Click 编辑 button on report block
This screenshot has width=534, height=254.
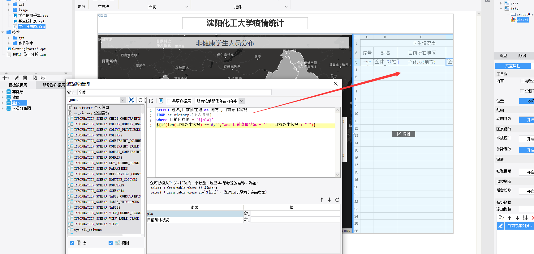(403, 134)
